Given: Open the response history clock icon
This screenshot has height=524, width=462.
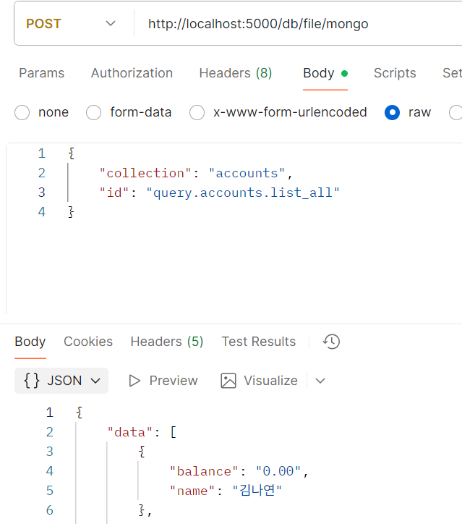Looking at the screenshot, I should [331, 342].
